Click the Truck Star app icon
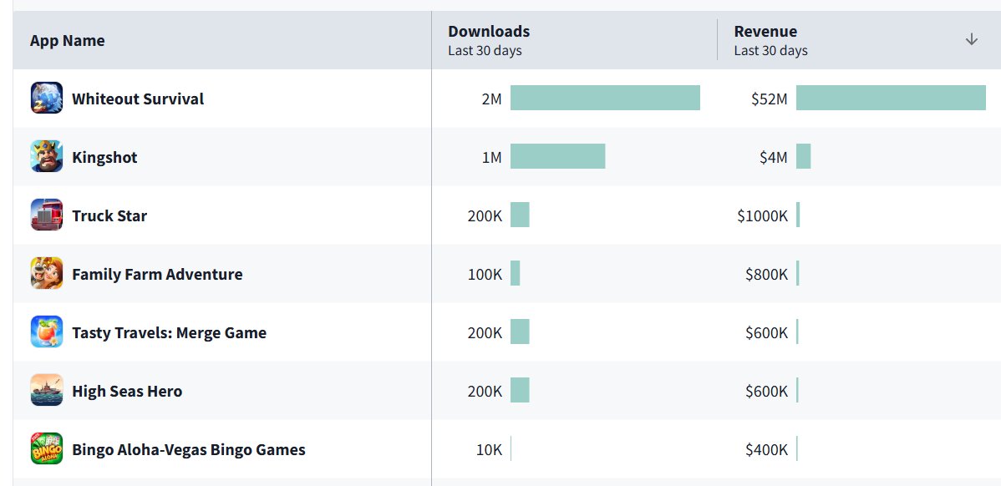This screenshot has width=1001, height=486. [x=47, y=215]
